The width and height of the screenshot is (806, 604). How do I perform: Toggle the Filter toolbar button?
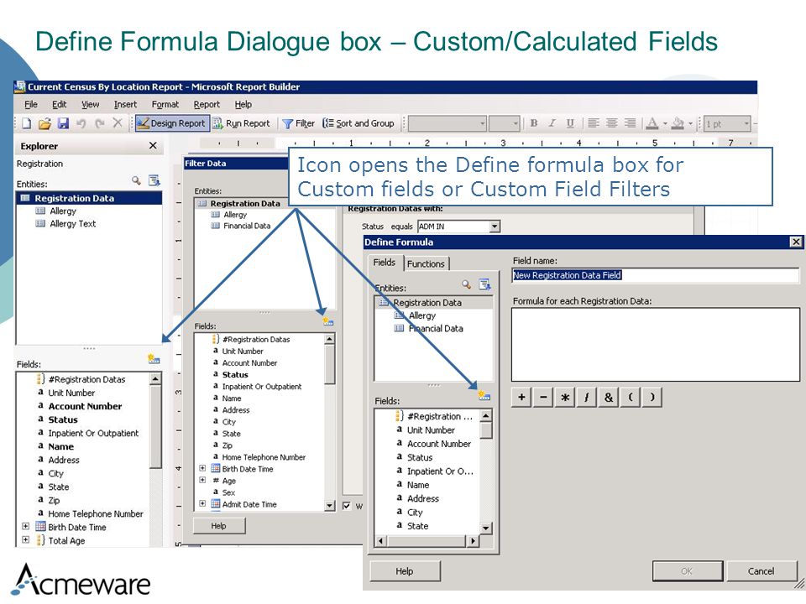pyautogui.click(x=299, y=123)
